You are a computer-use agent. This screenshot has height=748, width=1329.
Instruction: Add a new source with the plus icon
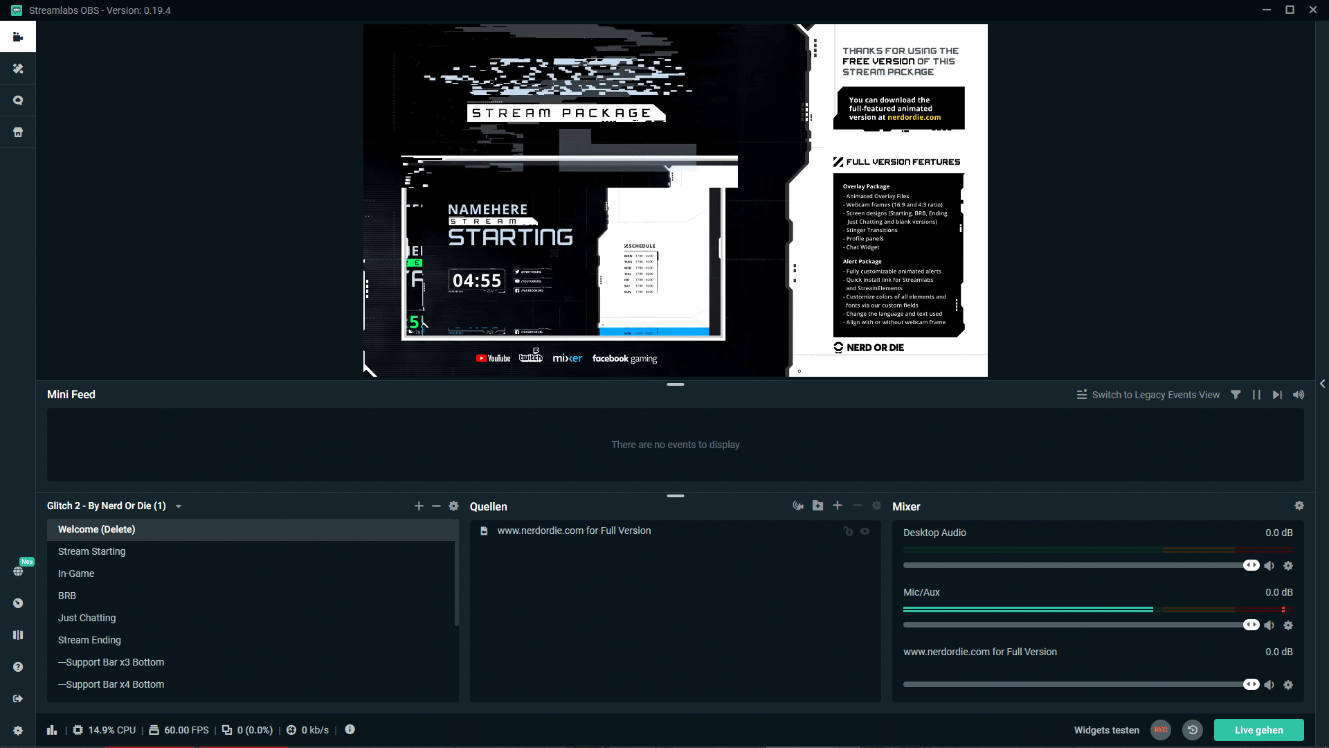pyautogui.click(x=838, y=506)
